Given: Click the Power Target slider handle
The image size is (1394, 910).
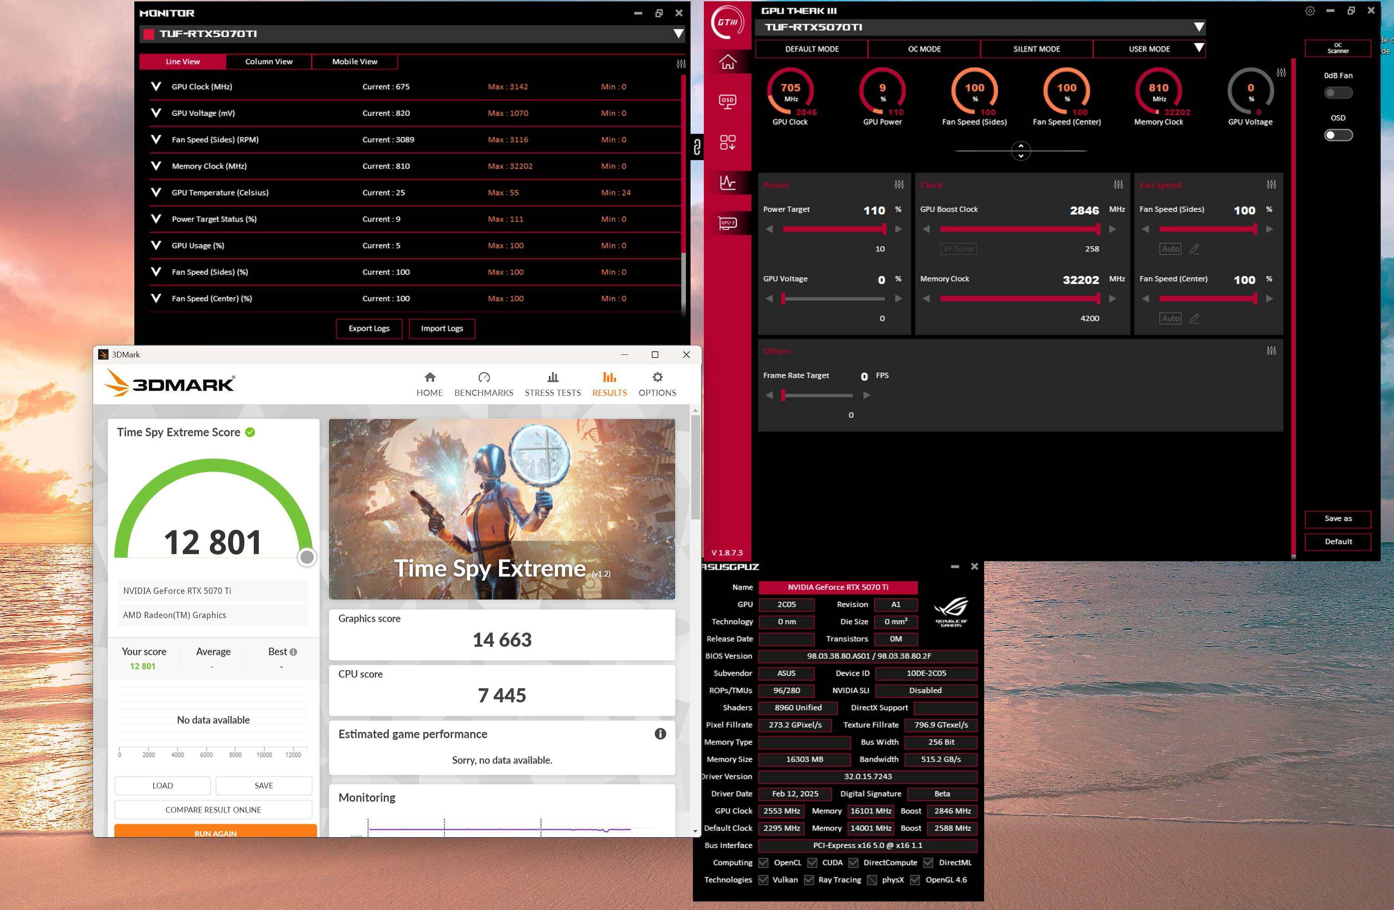Looking at the screenshot, I should pyautogui.click(x=884, y=229).
